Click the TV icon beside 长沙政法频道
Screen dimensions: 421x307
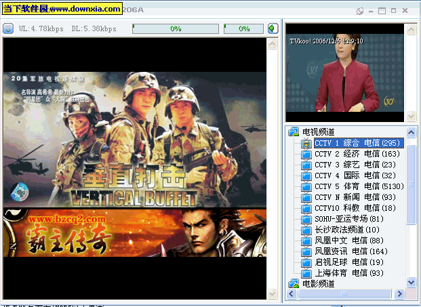pos(306,230)
